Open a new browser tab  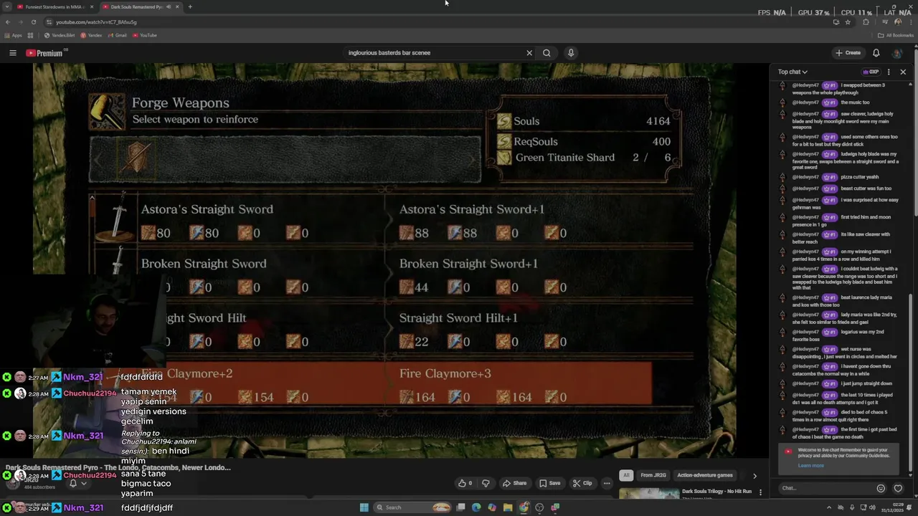click(190, 6)
